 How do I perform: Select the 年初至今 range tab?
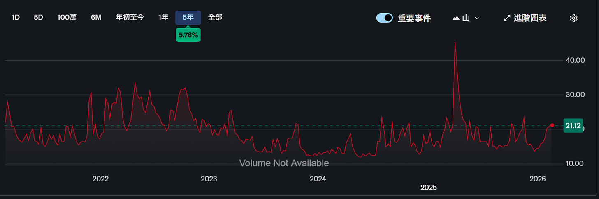[x=130, y=18]
